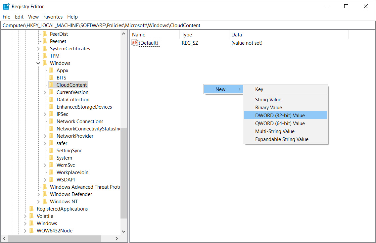Viewport: 376px width, 243px height.
Task: Click the horizontal scroll left arrow
Action: (x=4, y=238)
